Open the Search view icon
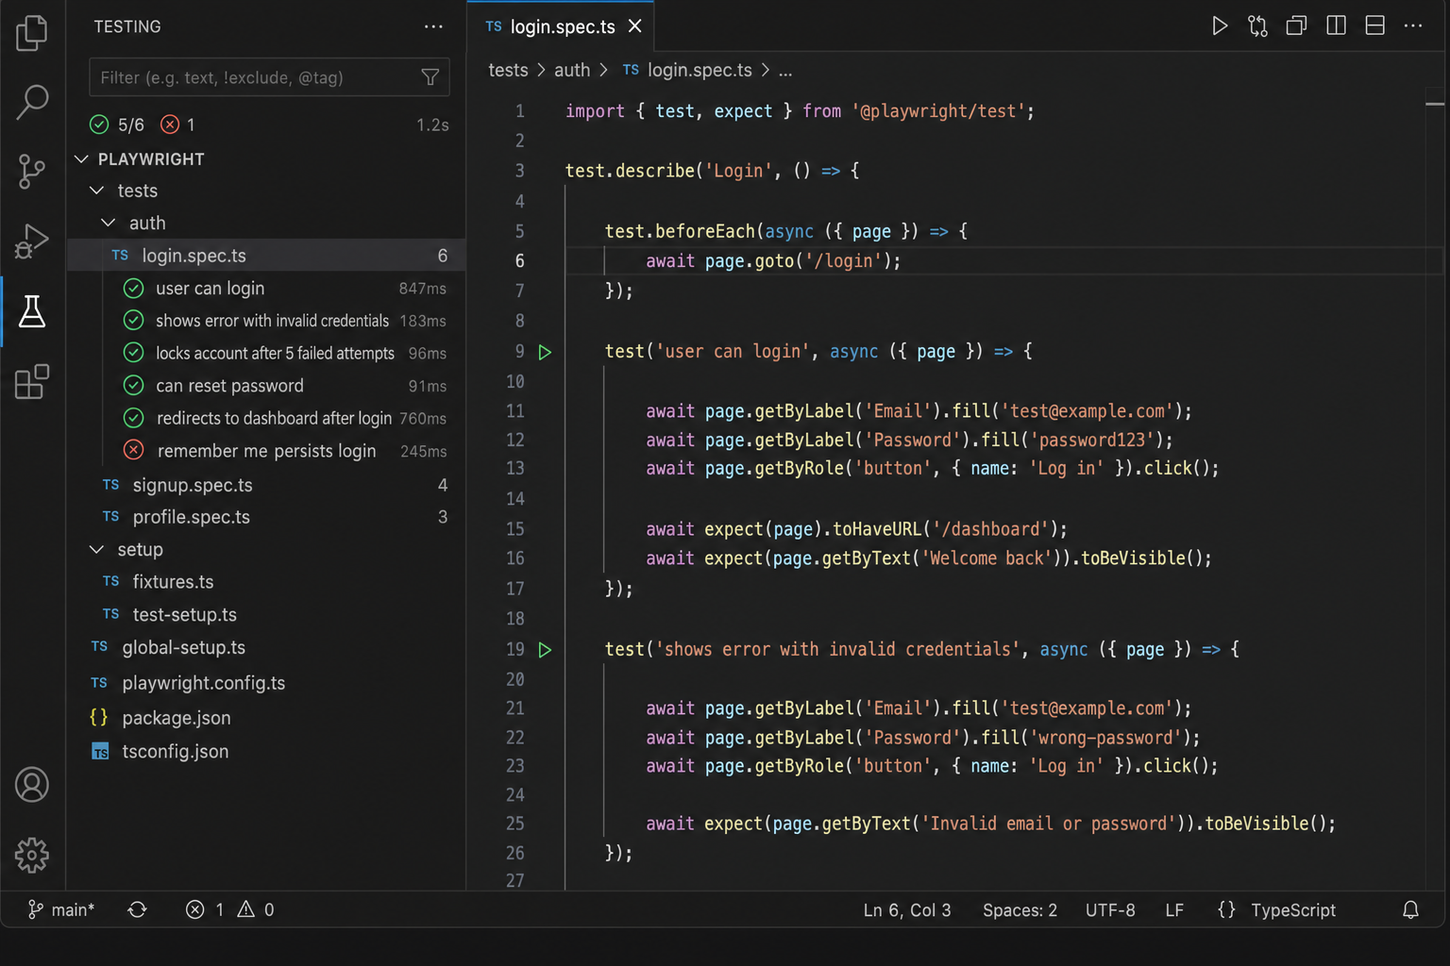 click(x=32, y=102)
